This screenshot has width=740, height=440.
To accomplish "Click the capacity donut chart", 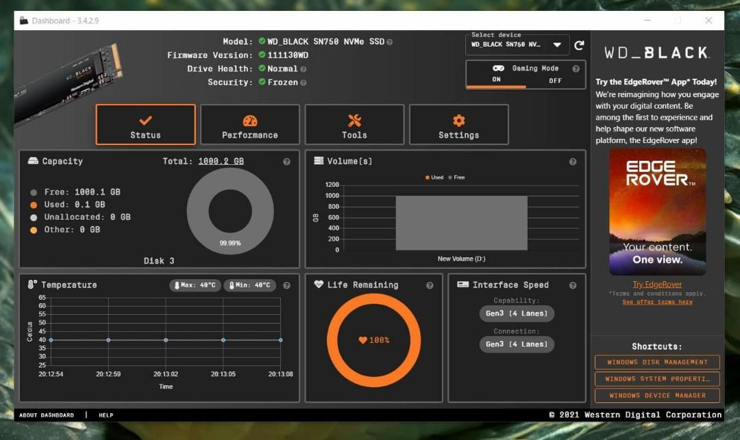I will tap(230, 211).
